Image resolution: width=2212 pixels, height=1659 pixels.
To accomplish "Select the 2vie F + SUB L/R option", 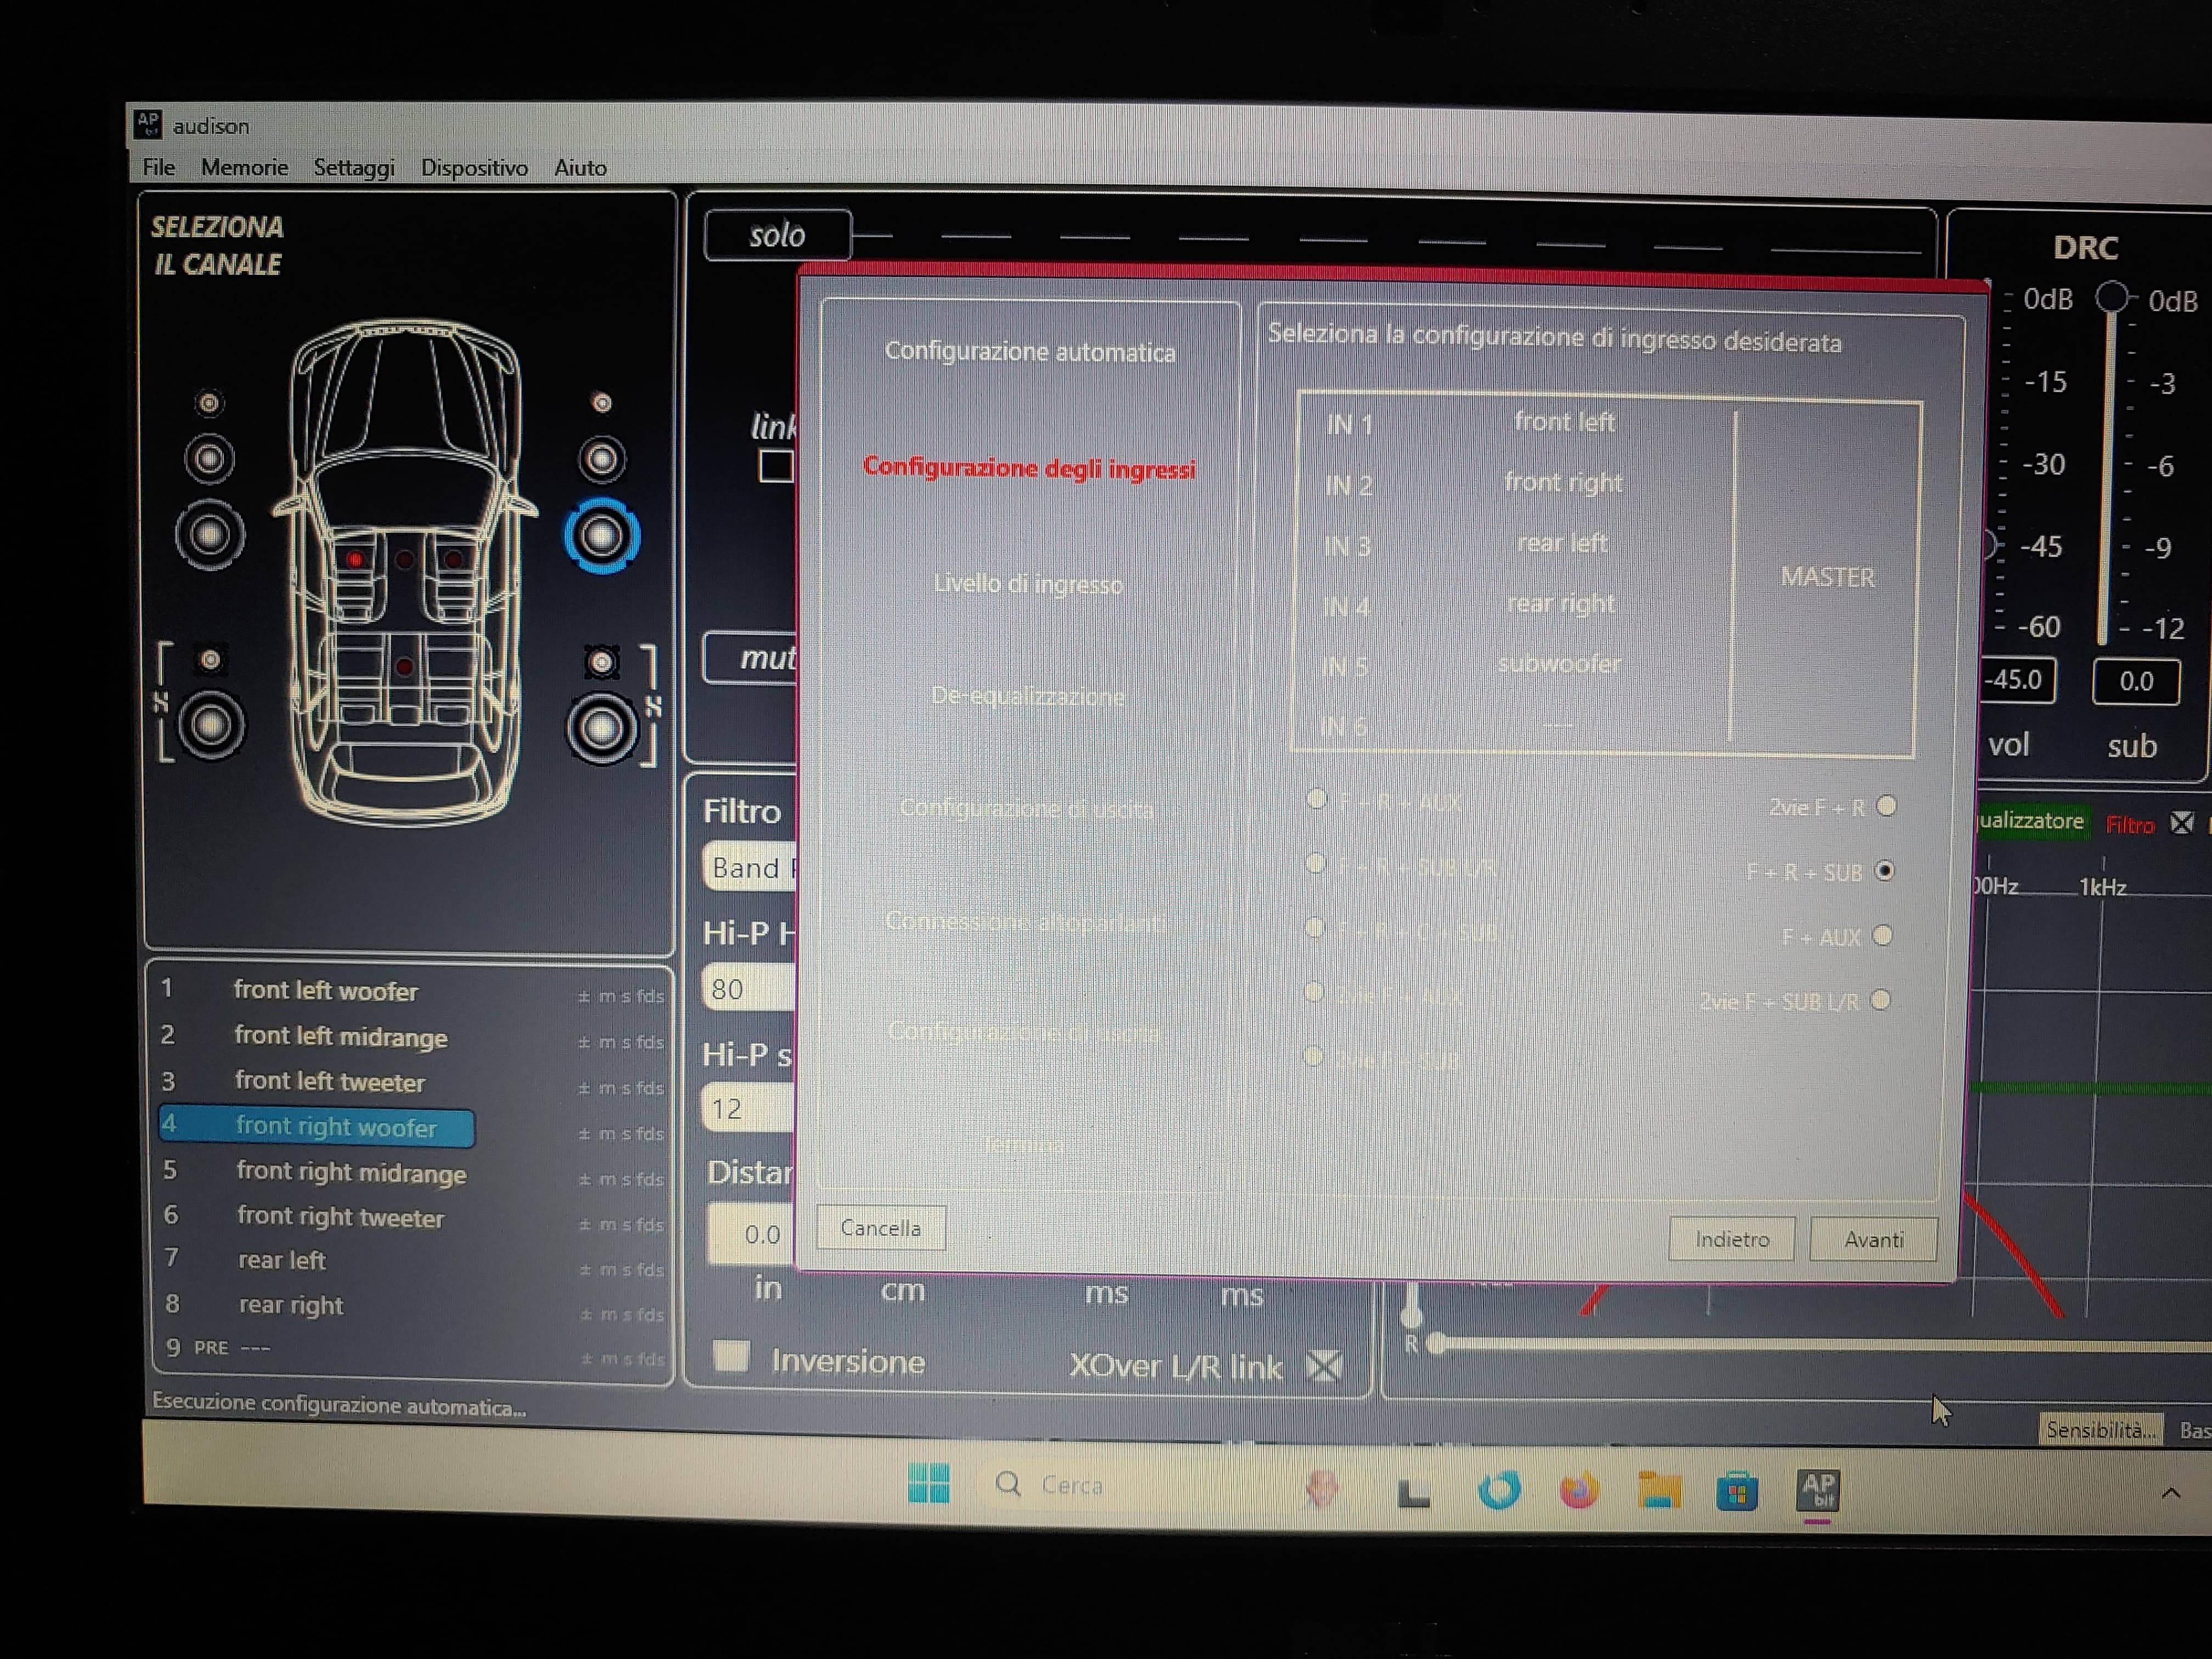I will pos(1880,1001).
